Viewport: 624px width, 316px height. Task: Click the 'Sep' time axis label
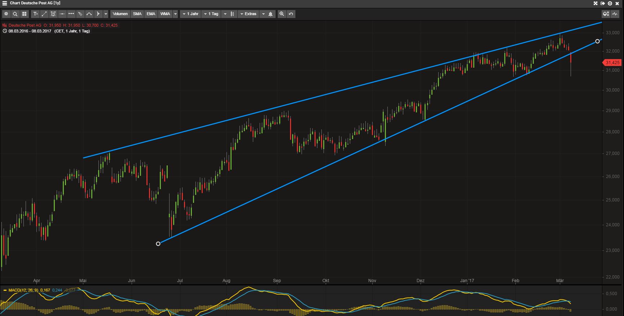[277, 281]
